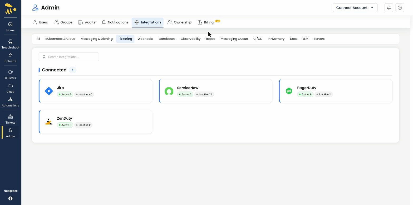Open the Audits tab

87,22
